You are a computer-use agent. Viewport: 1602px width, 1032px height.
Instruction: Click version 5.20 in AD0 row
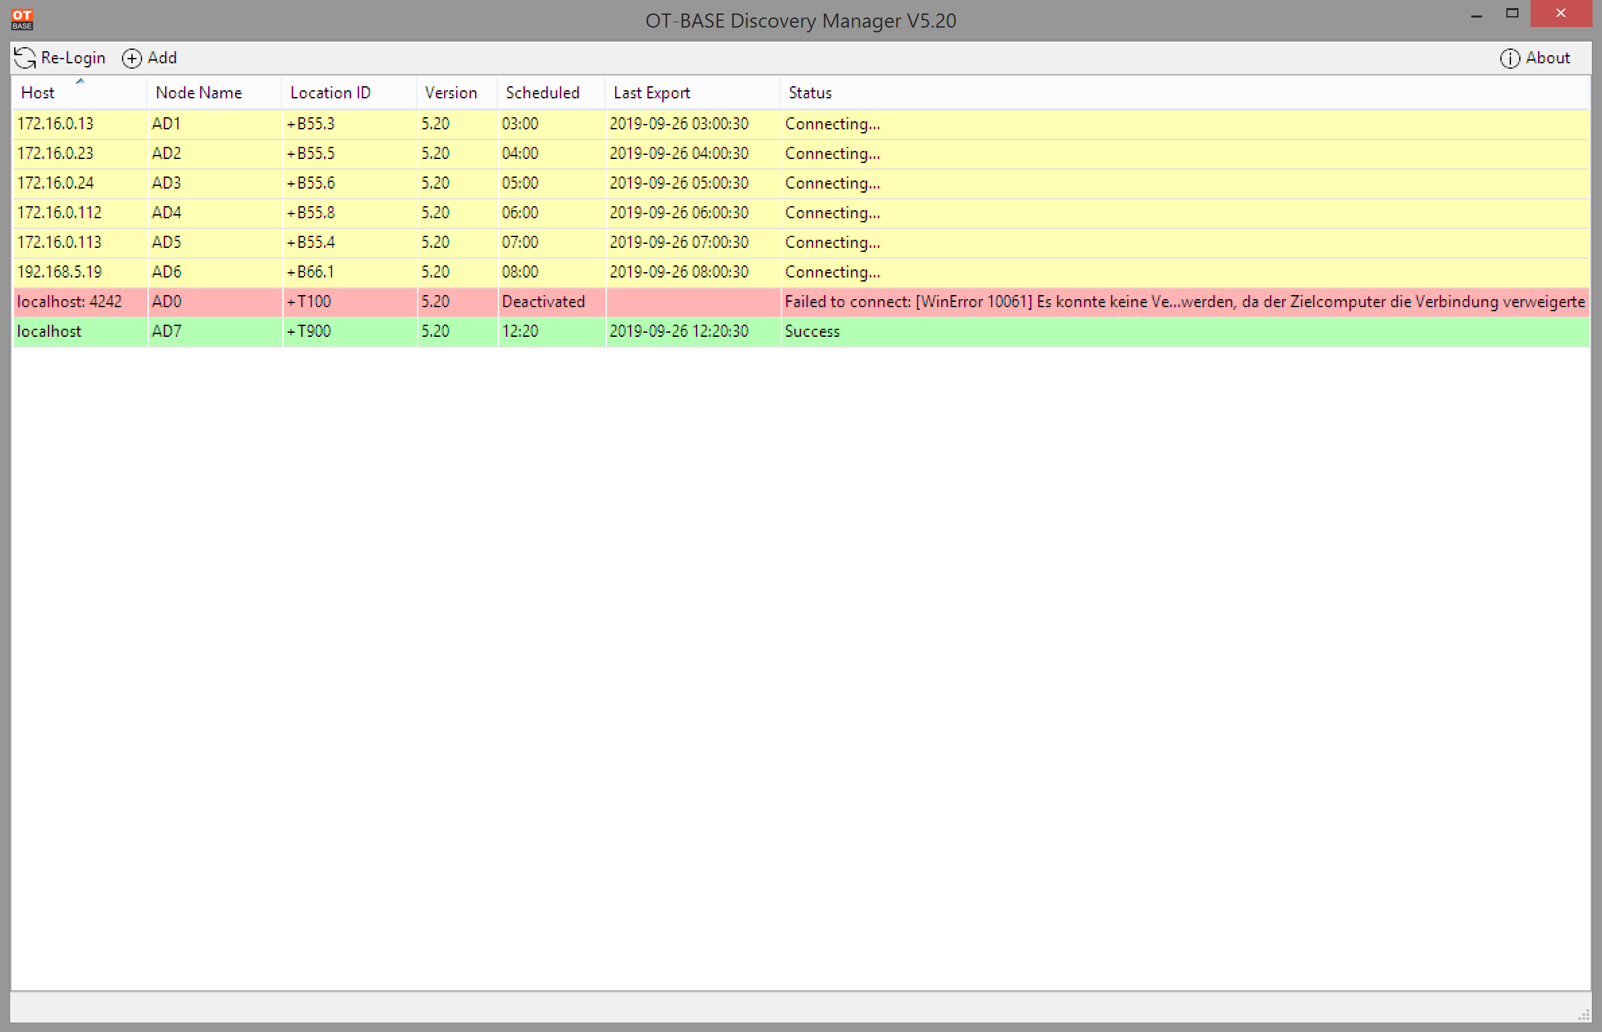pos(435,302)
